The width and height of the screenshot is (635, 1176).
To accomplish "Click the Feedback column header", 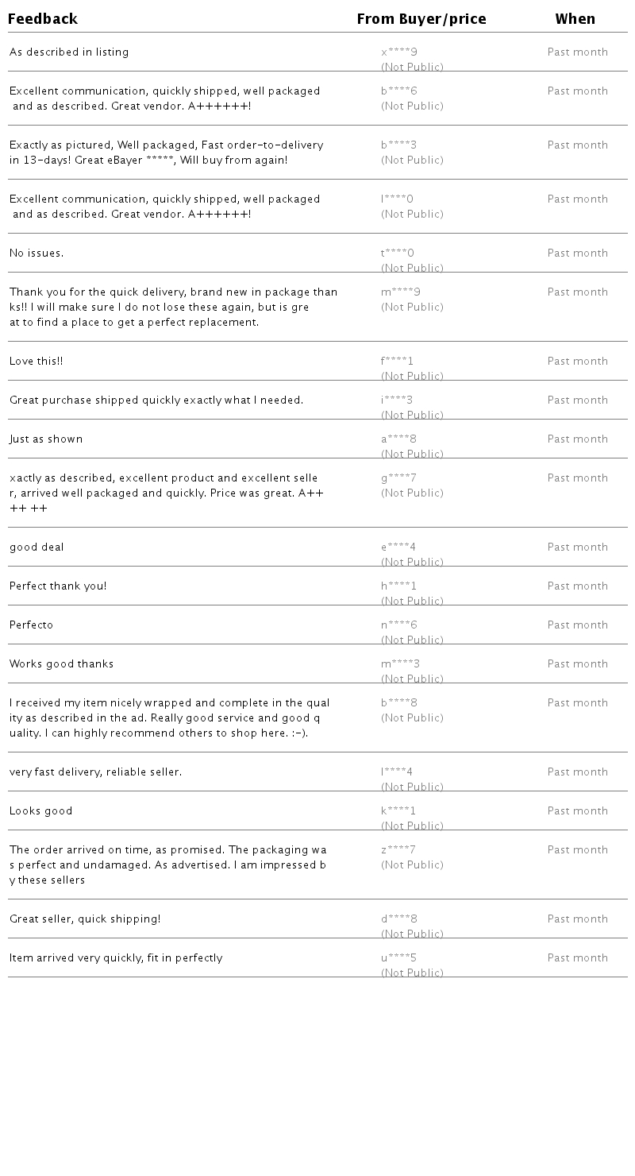I will [43, 19].
